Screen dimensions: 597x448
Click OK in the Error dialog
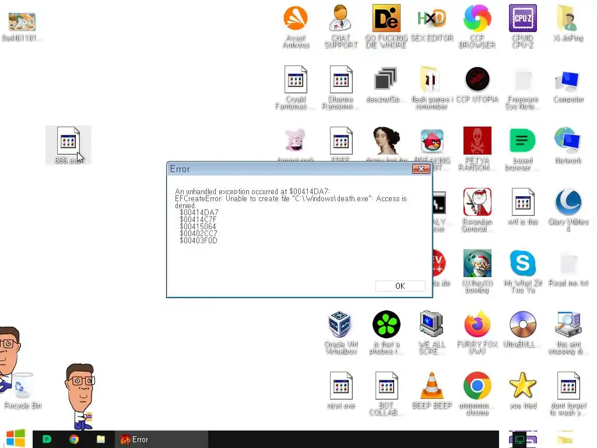pyautogui.click(x=400, y=286)
